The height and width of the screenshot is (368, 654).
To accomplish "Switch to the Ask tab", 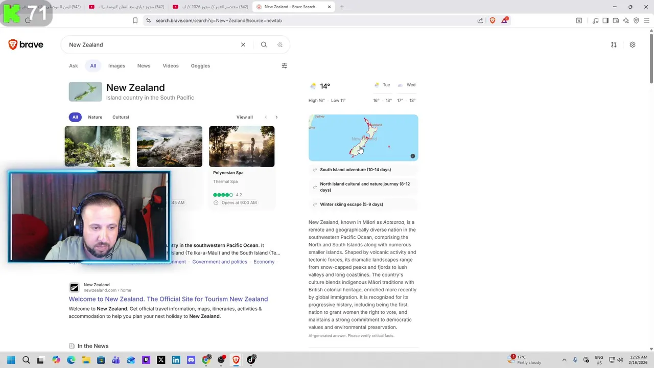I will pyautogui.click(x=74, y=65).
